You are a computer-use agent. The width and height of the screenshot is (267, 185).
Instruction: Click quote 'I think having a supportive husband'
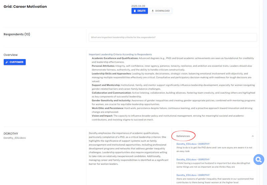(213, 165)
